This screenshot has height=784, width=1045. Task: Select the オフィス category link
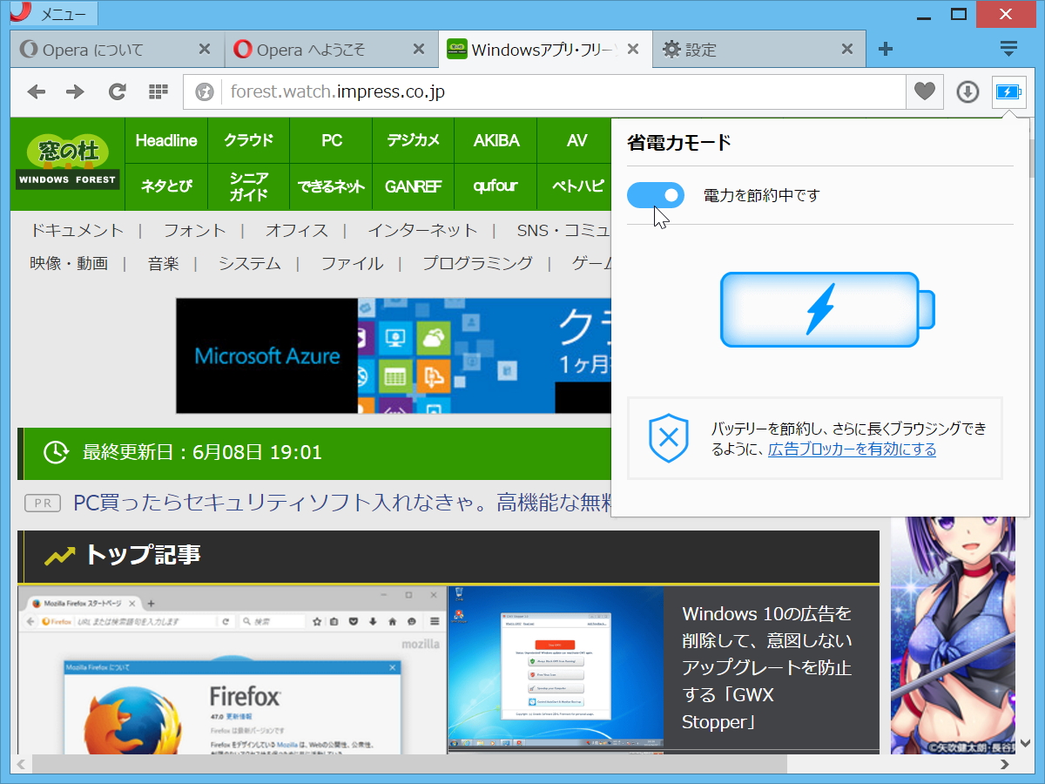tap(297, 230)
